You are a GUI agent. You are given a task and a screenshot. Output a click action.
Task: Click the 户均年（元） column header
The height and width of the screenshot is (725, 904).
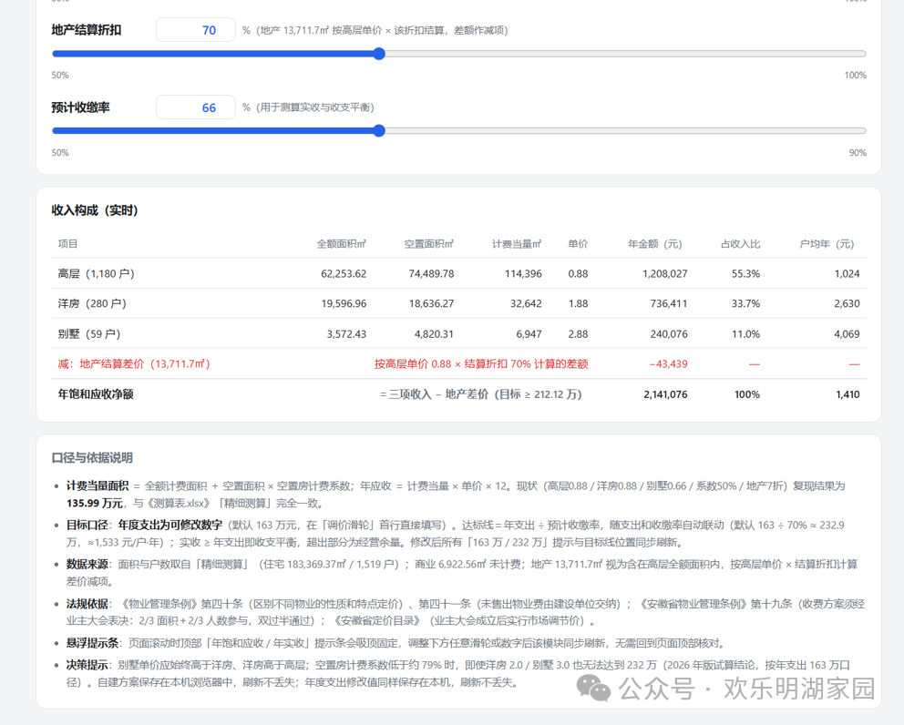tap(827, 244)
